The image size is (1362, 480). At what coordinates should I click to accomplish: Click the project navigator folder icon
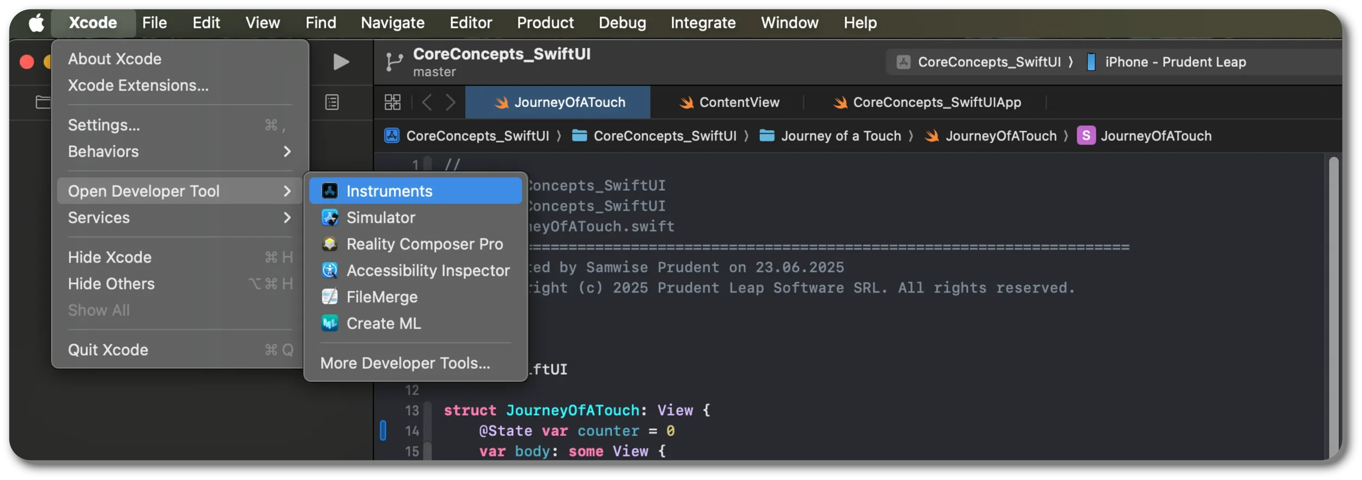(42, 102)
